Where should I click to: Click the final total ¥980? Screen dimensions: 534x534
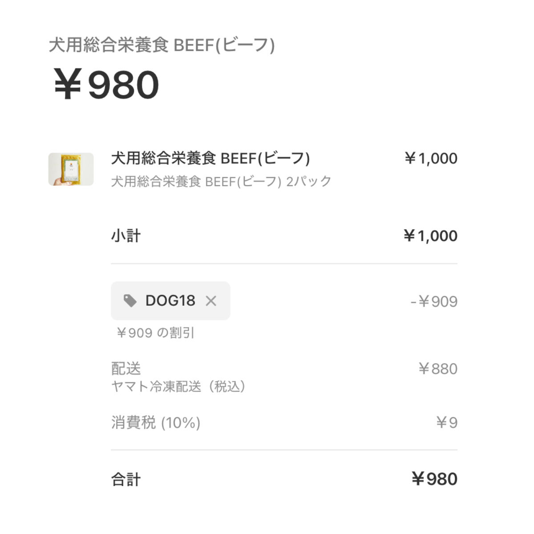click(434, 479)
